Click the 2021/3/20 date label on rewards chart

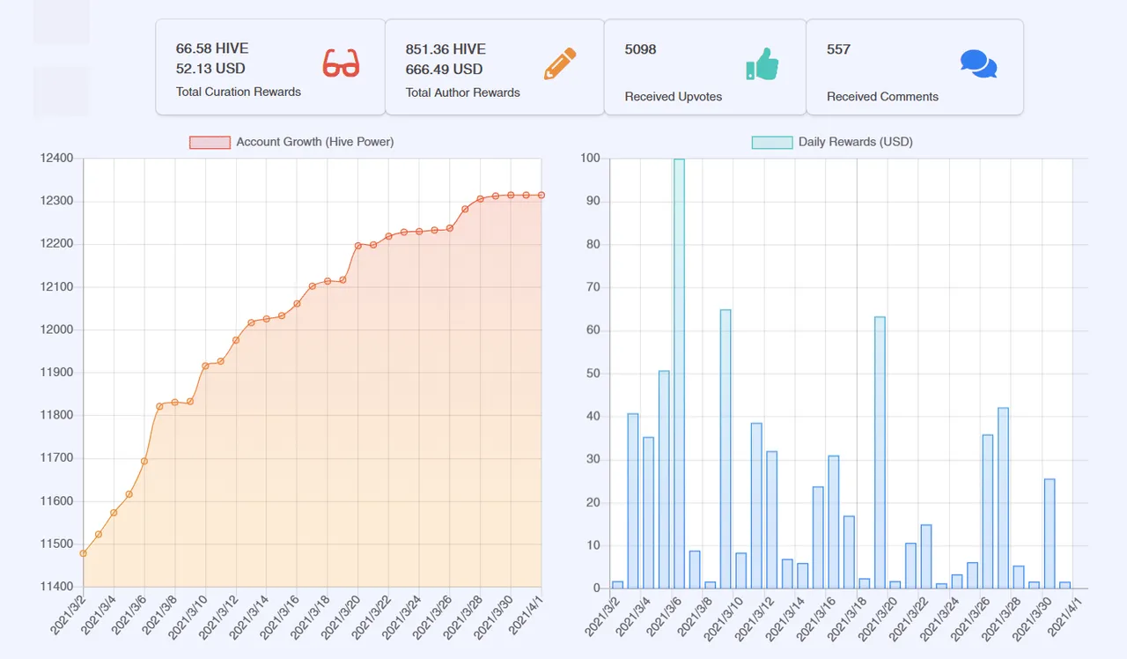[877, 618]
